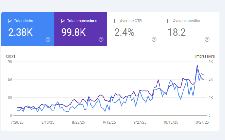The height and width of the screenshot is (140, 225).
Task: Click the 3K mark on Impressions axis
Action: point(211,62)
